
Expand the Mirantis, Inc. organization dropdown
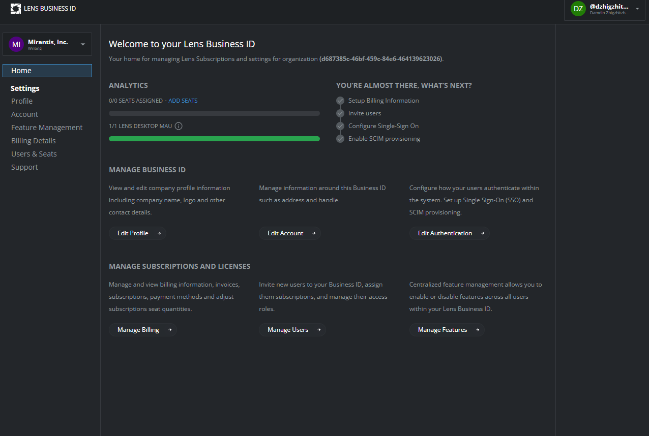83,44
